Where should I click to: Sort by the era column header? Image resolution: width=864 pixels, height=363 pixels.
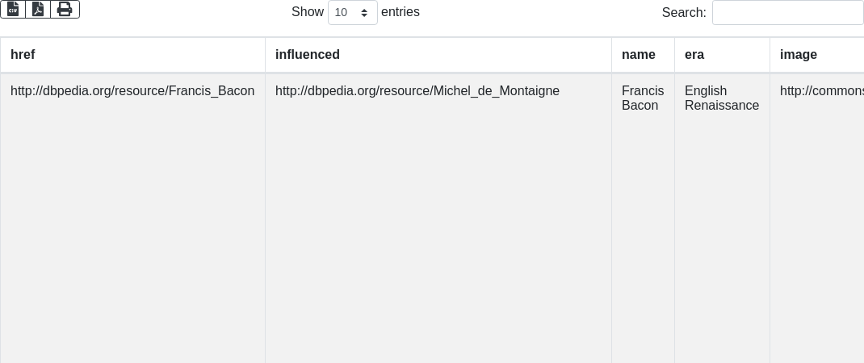point(694,55)
